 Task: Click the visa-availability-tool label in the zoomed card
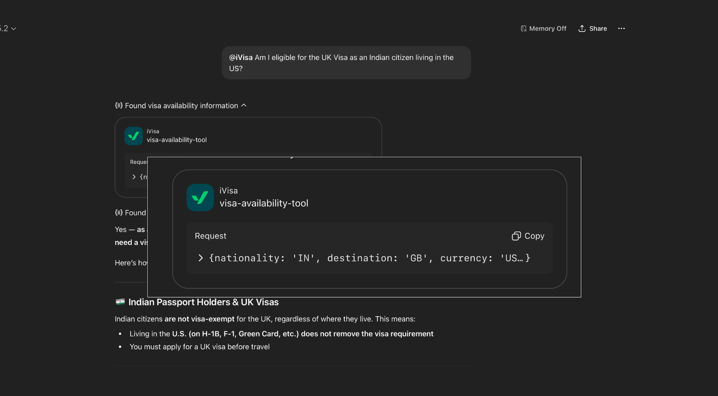tap(264, 203)
